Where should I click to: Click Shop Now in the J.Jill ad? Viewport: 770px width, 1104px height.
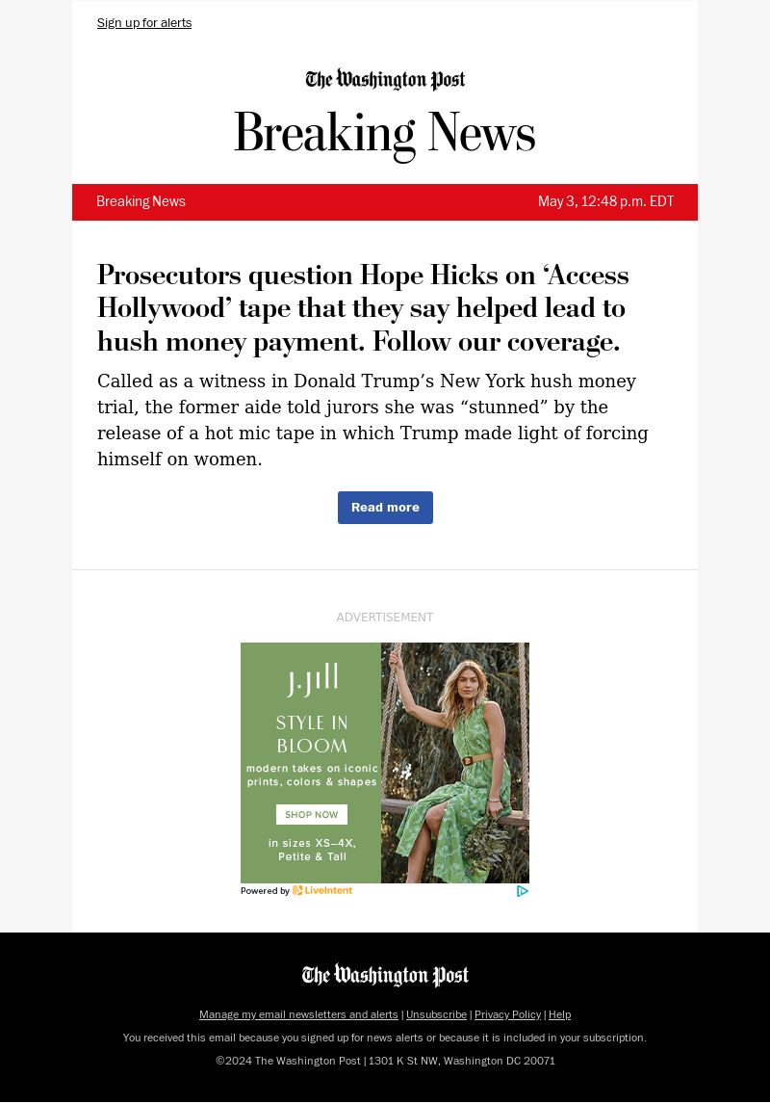pos(312,815)
